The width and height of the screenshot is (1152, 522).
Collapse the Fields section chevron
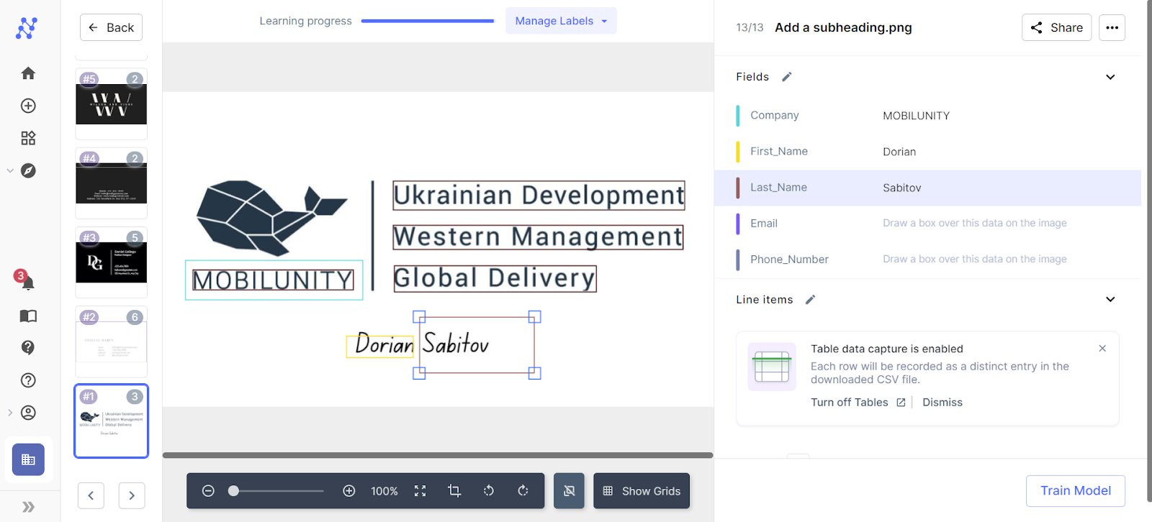(x=1110, y=77)
